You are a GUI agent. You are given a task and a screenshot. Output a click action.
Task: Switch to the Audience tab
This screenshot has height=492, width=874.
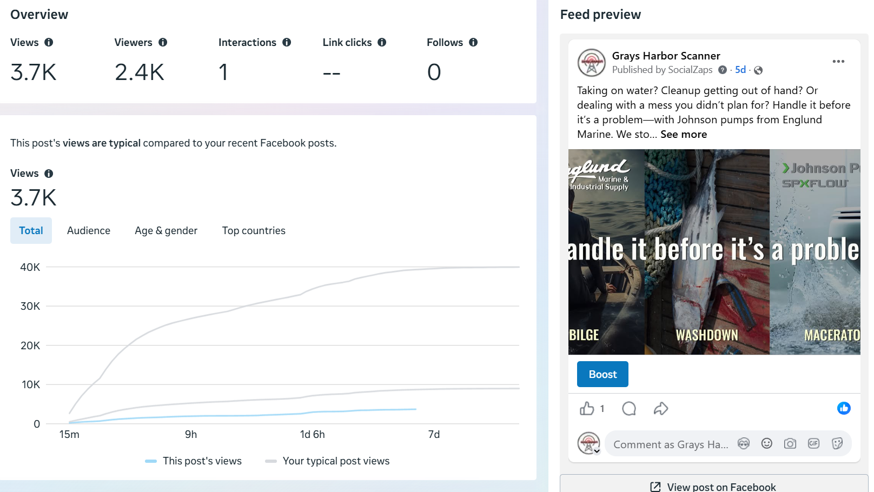point(89,231)
